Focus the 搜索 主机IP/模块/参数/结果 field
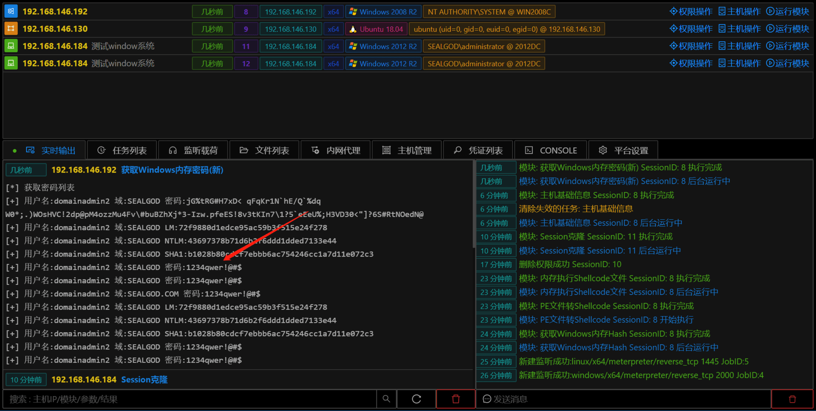The height and width of the screenshot is (411, 816). tap(190, 399)
